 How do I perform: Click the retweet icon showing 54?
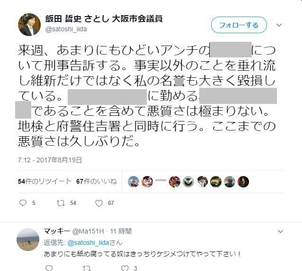click(x=61, y=203)
